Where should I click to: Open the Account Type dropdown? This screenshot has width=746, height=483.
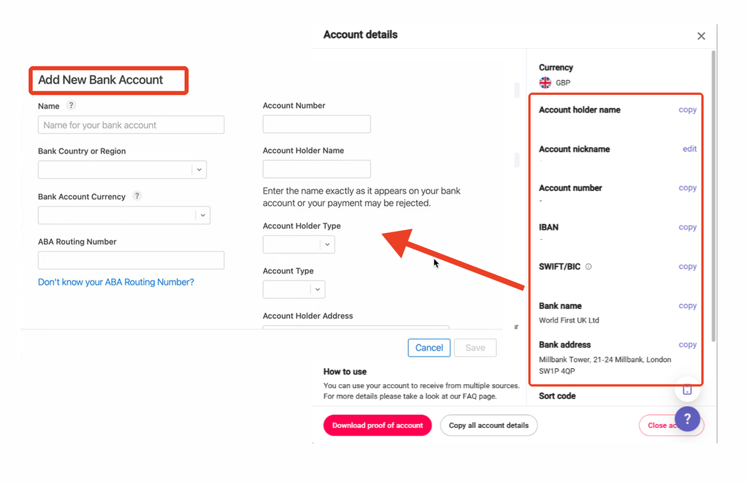(x=294, y=289)
